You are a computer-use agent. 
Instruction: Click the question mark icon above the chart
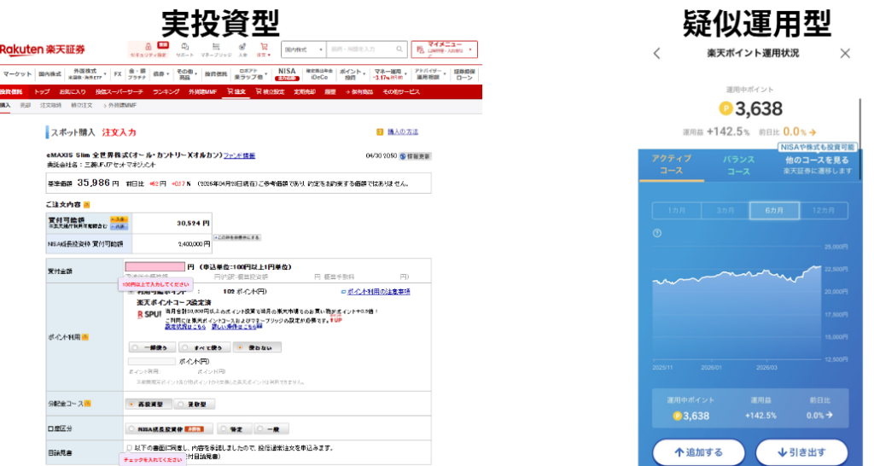coord(657,233)
